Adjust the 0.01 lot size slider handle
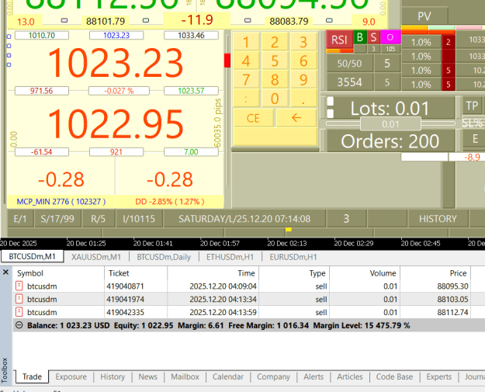Viewport: 485px width, 392px height. (390, 124)
